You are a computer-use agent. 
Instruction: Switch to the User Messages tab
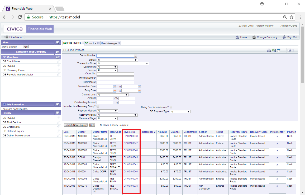(x=109, y=43)
